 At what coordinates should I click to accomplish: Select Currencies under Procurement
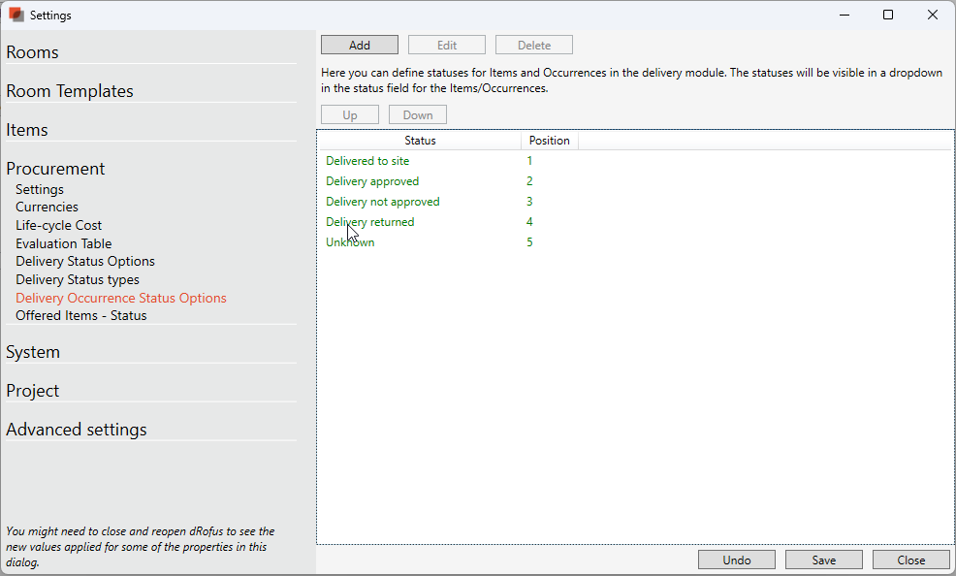[47, 207]
